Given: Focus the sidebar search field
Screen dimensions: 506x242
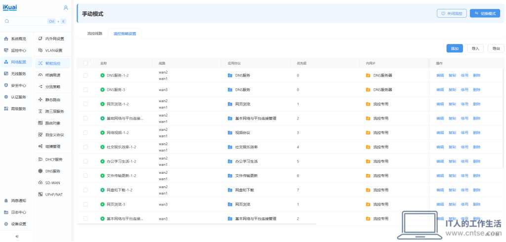Looking at the screenshot, I should tap(36, 21).
